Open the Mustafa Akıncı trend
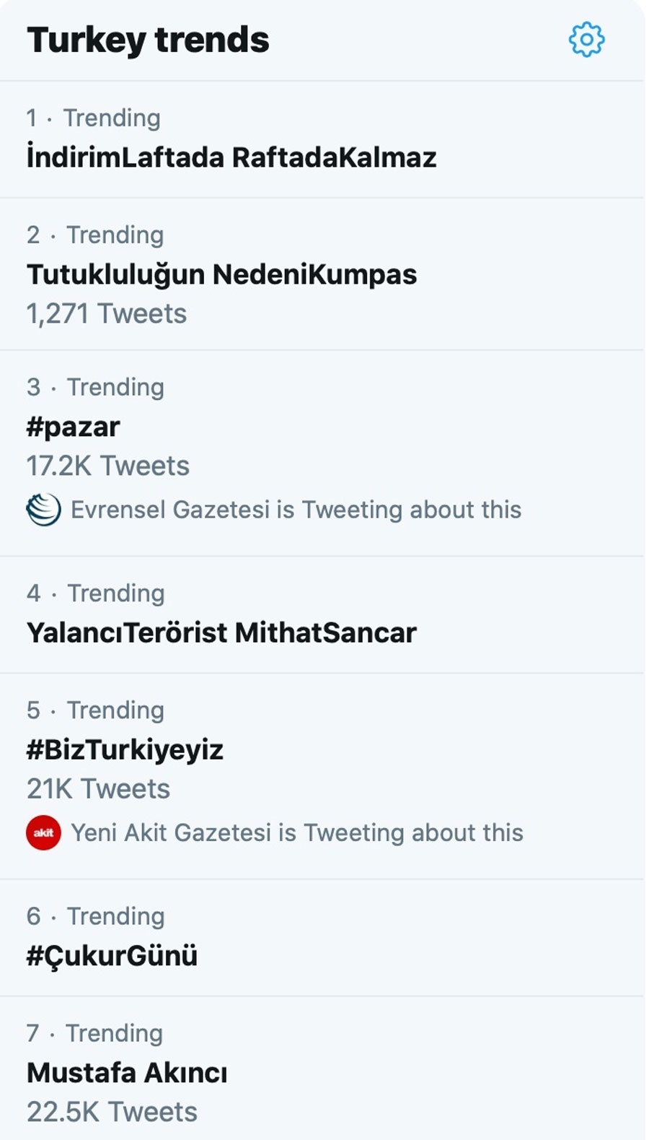 pos(127,1072)
